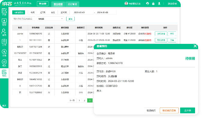Click 去开单 button in appointment dialog

coord(187,111)
